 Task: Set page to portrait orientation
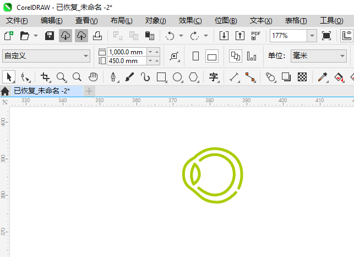[x=196, y=56]
